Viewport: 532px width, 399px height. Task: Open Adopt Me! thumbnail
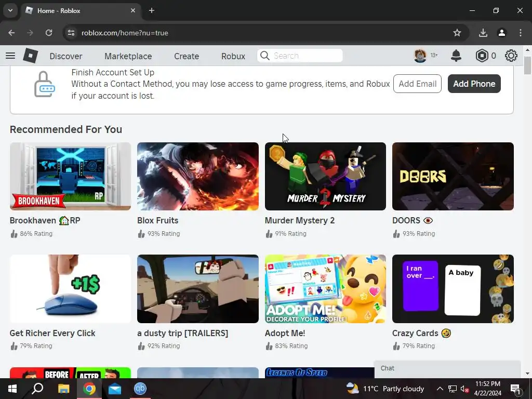(325, 289)
